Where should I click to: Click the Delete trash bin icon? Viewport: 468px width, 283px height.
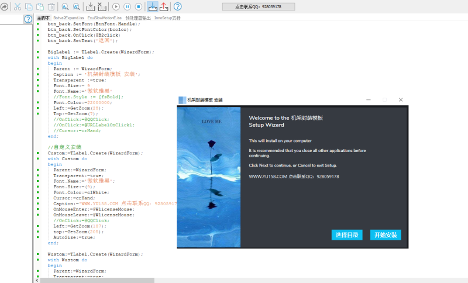pyautogui.click(x=51, y=6)
